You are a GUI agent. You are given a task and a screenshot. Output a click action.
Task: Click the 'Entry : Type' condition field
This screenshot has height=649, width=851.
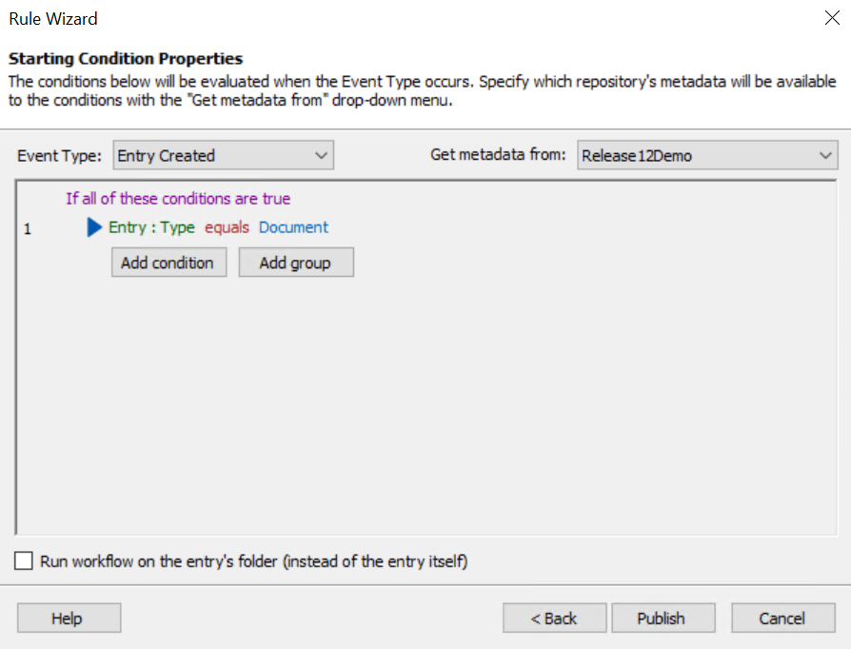point(151,227)
